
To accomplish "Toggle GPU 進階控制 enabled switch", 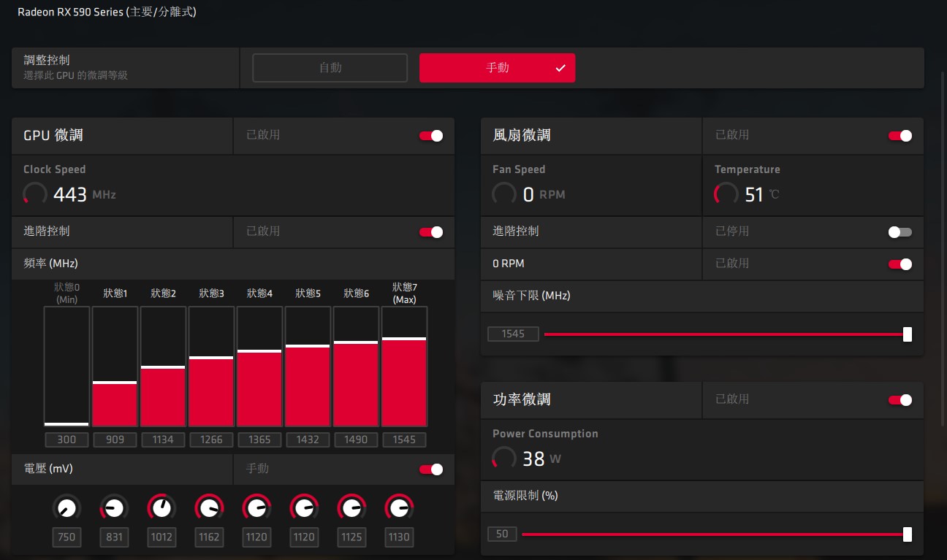I will [x=431, y=232].
